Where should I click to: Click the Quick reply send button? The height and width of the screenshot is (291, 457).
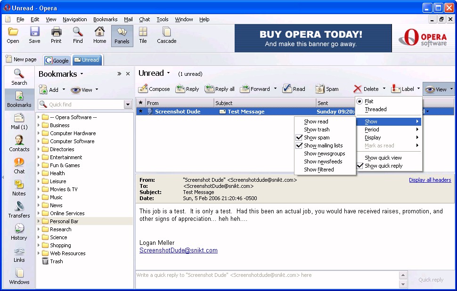coord(431,280)
